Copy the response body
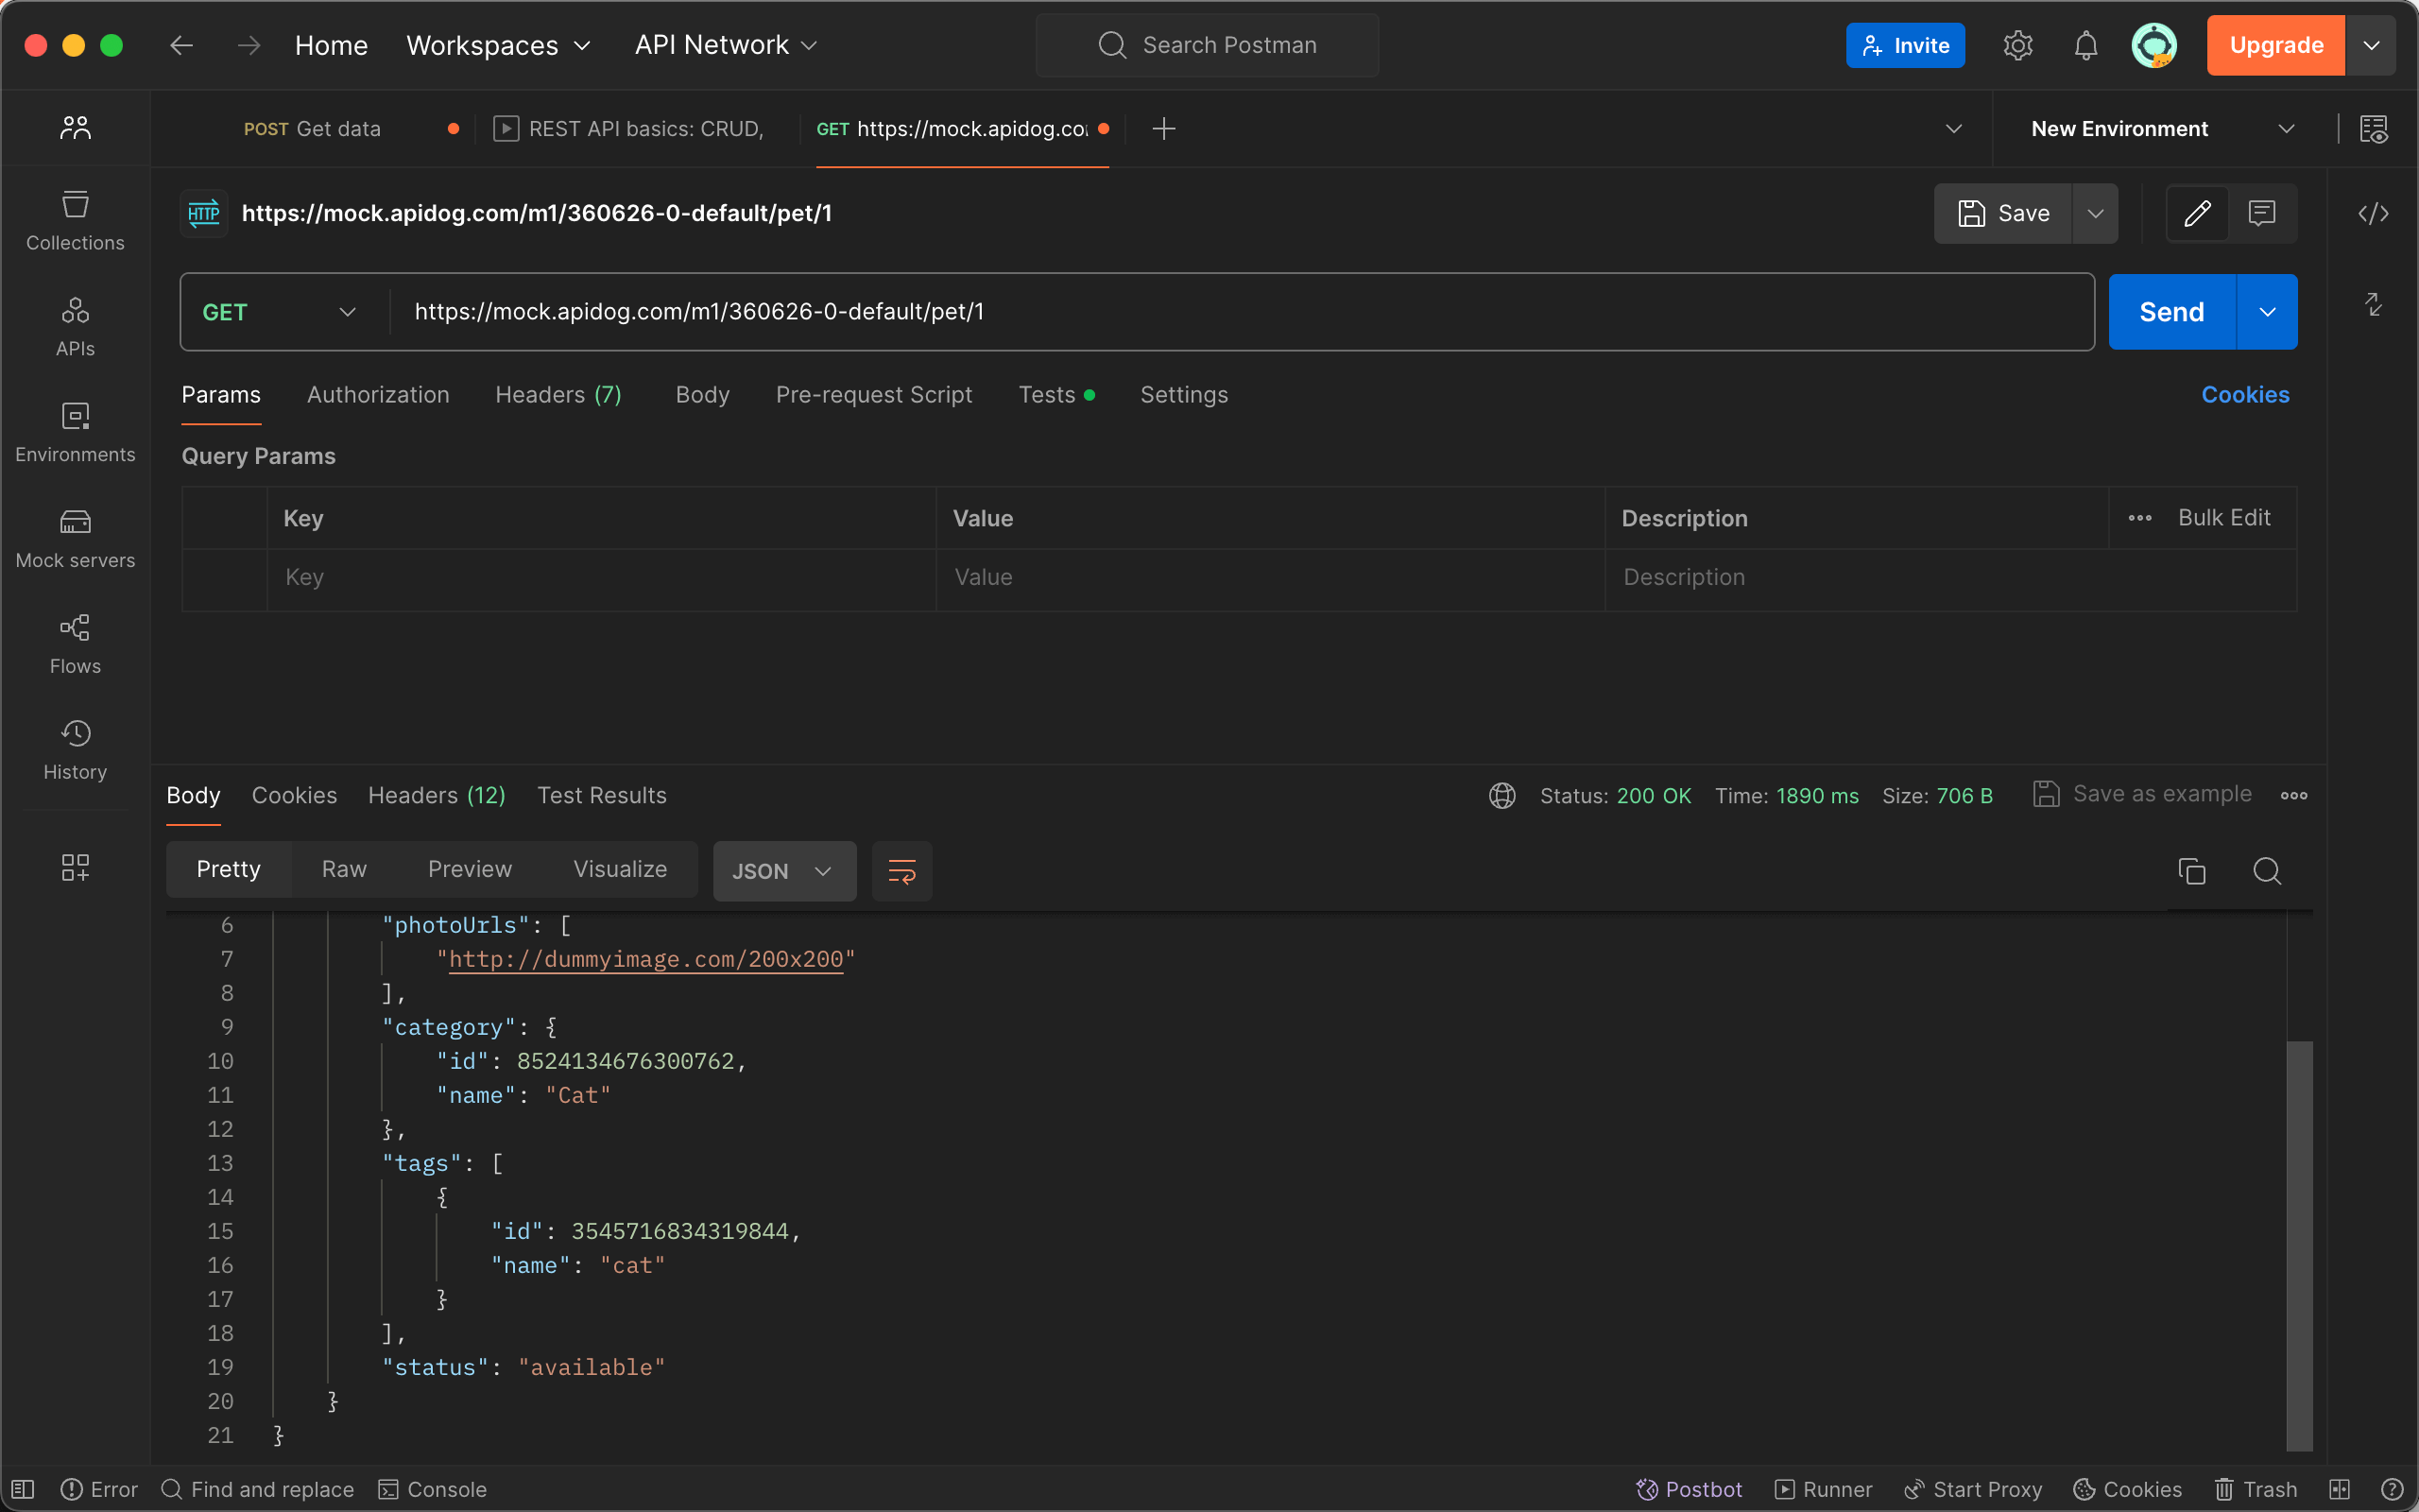 (x=2191, y=871)
